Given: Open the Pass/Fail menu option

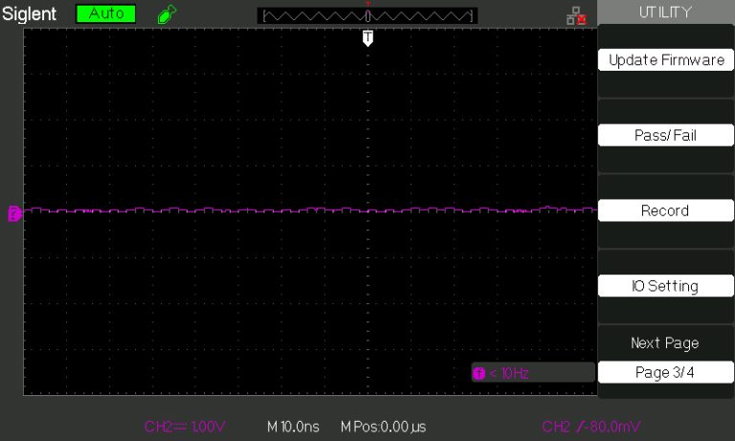Looking at the screenshot, I should pos(666,136).
